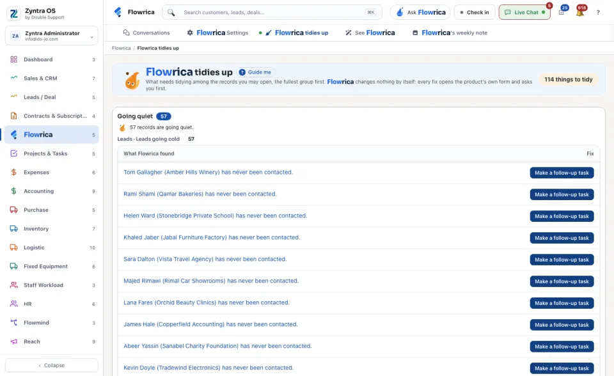This screenshot has width=614, height=376.
Task: Click the Check in button
Action: 475,12
